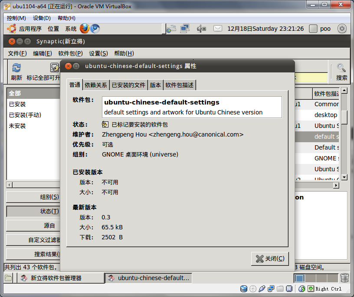This screenshot has width=354, height=297.
Task: Click the 'desktop' package description row
Action: (x=326, y=115)
